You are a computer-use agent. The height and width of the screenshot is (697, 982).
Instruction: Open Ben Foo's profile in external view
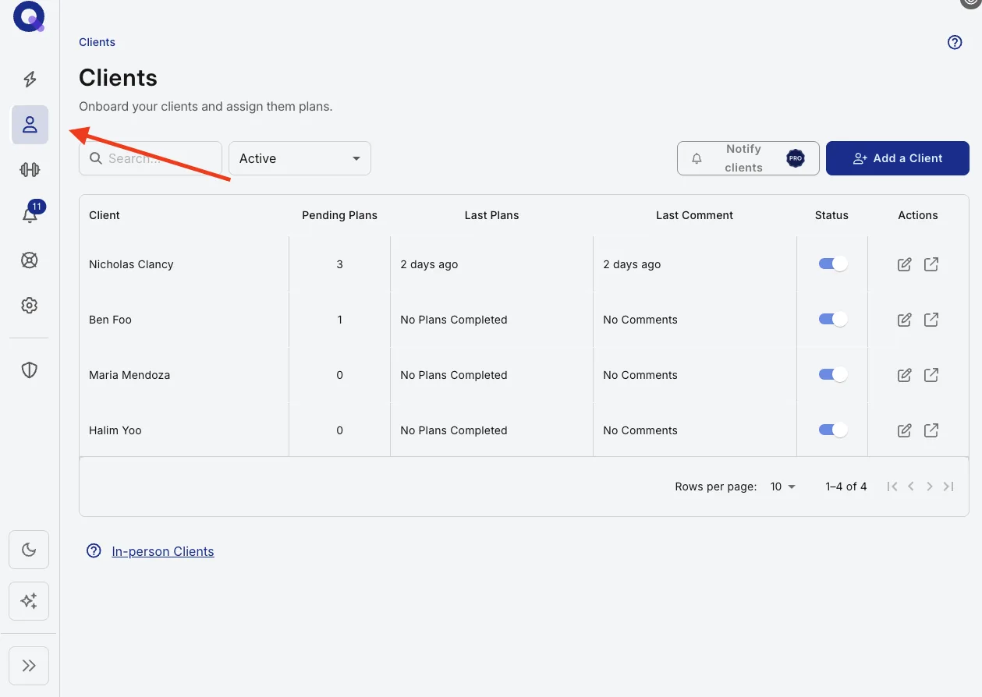tap(931, 320)
